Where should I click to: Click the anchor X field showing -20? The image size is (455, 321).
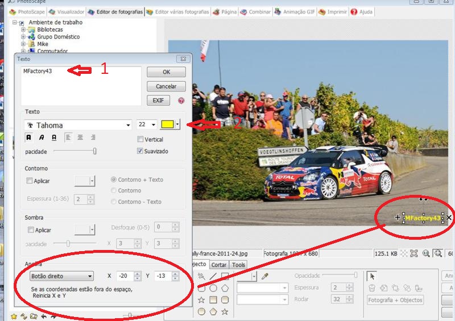125,276
